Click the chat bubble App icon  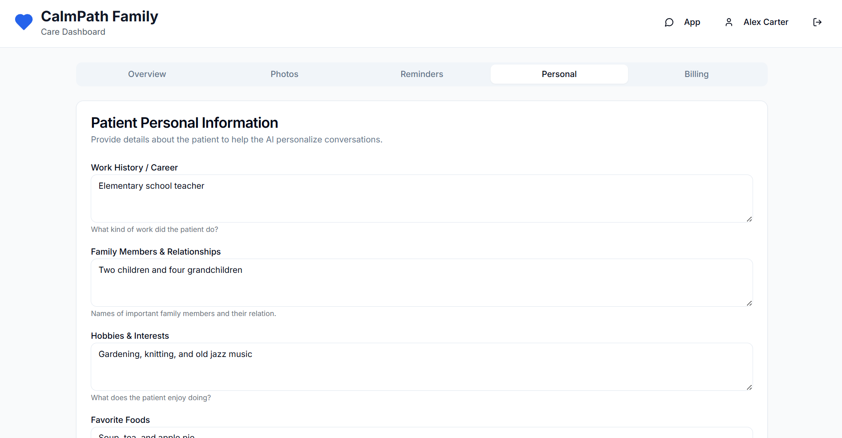(669, 22)
